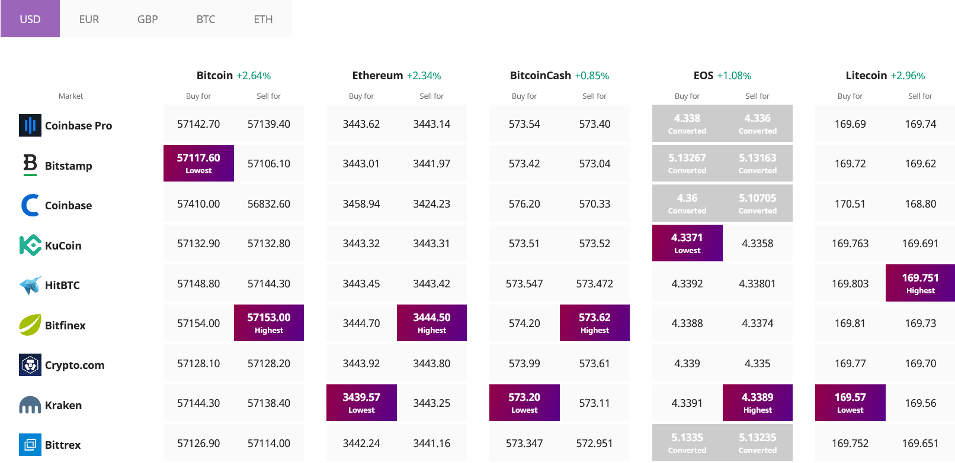Click the Litecoin column heading

coord(866,76)
